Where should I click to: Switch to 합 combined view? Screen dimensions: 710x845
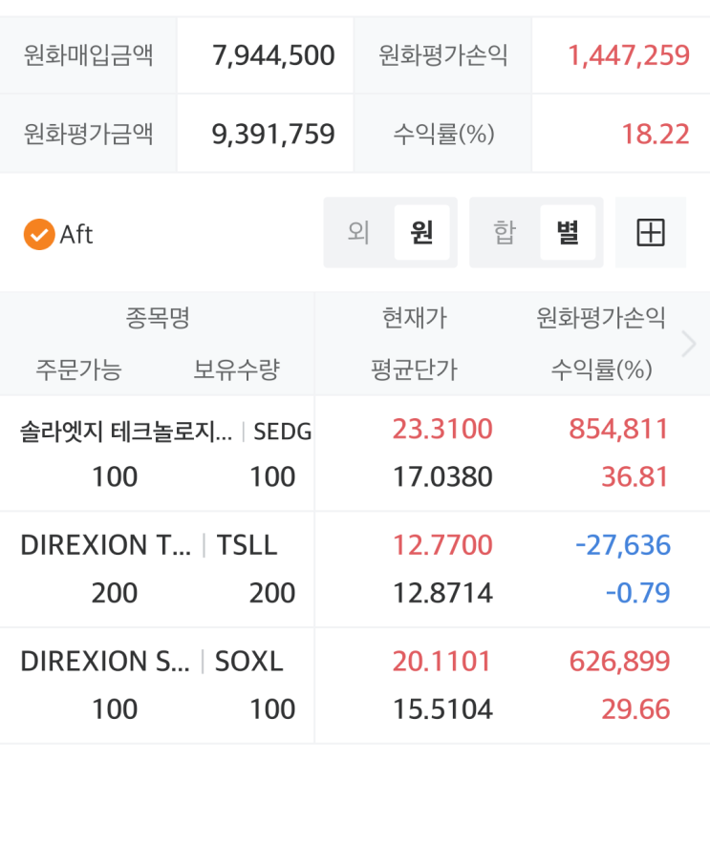coord(504,233)
